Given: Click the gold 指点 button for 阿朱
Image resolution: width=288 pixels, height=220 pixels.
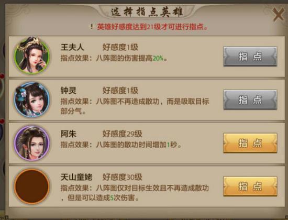Looking at the screenshot, I should (x=250, y=143).
